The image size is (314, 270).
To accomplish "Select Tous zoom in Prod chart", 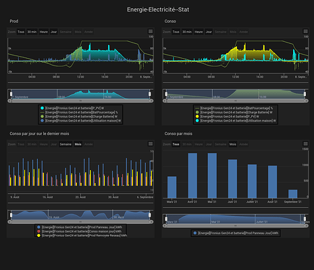I will tap(21, 32).
